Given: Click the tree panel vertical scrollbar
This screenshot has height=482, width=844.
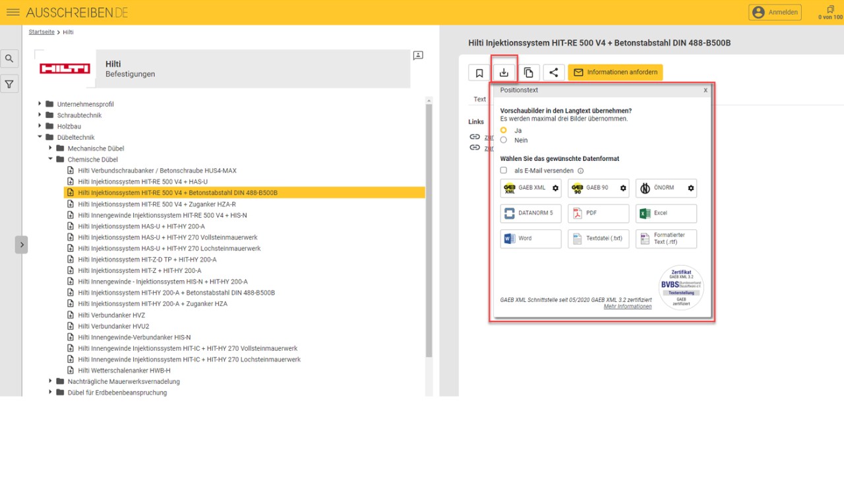Looking at the screenshot, I should [429, 231].
